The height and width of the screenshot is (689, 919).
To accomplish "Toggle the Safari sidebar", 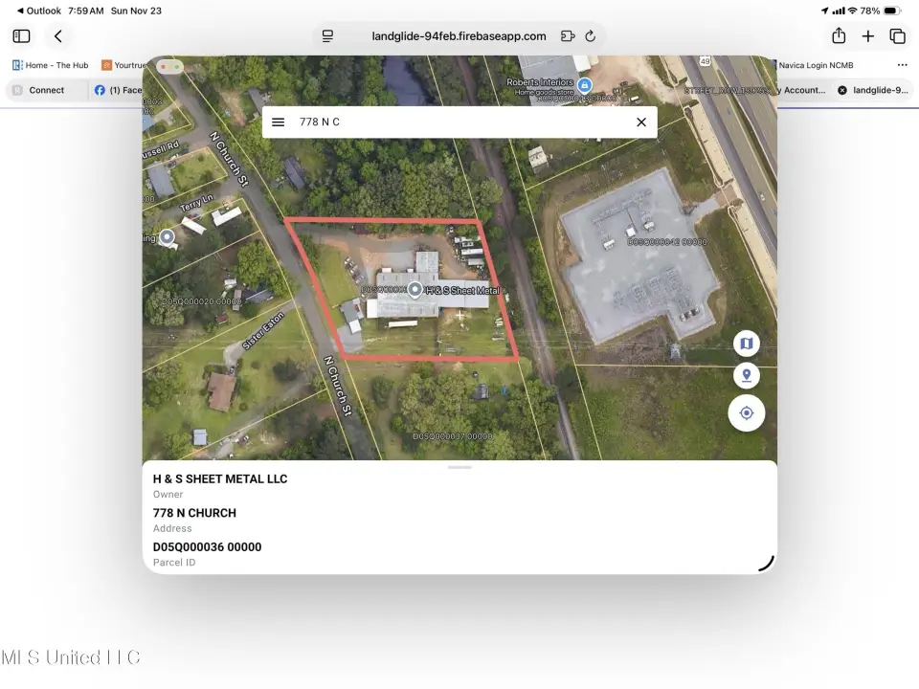I will [21, 36].
